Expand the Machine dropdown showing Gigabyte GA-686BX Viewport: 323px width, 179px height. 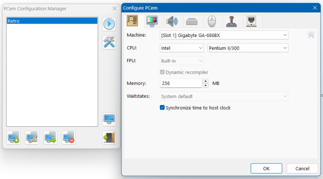click(x=224, y=35)
